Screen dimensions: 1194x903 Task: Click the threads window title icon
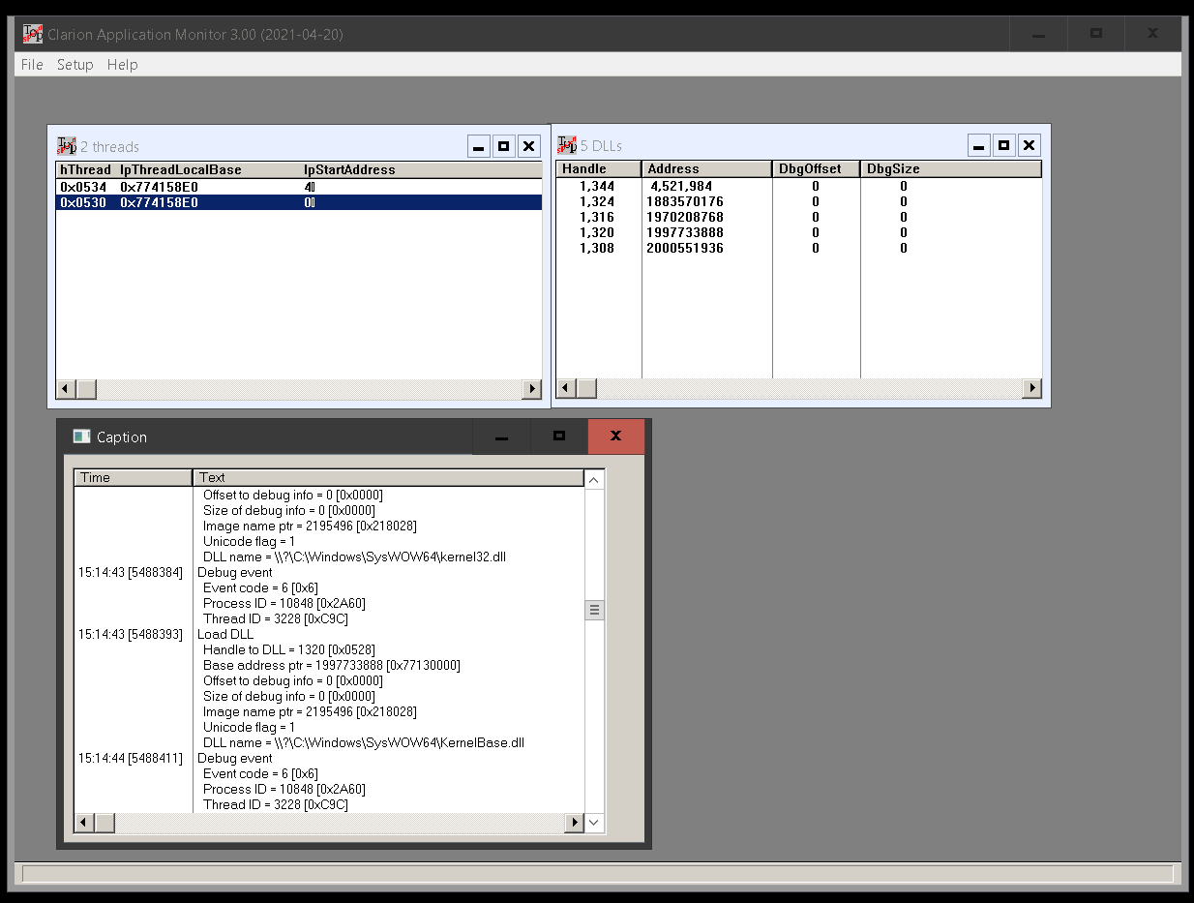click(67, 146)
